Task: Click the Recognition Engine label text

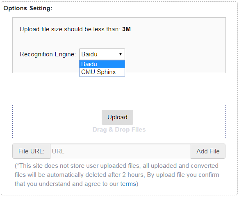Action: [48, 54]
